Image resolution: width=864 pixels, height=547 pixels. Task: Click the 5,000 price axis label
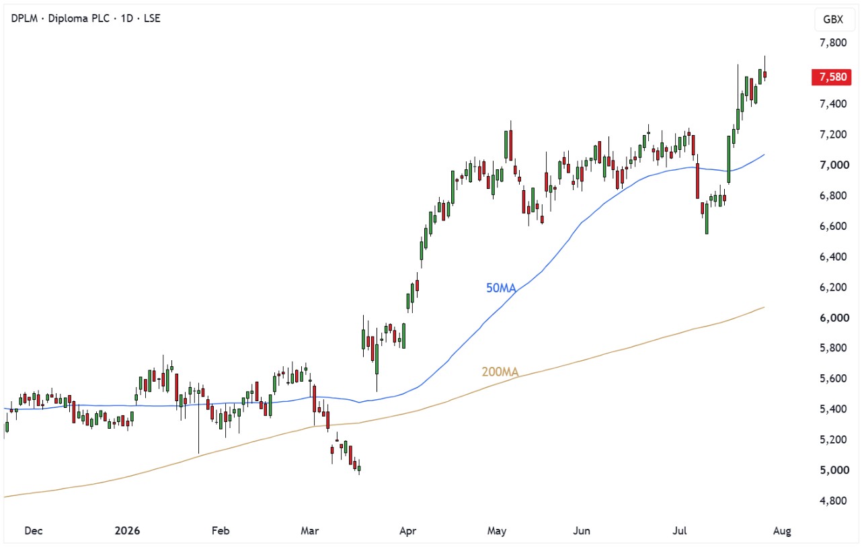(x=832, y=470)
